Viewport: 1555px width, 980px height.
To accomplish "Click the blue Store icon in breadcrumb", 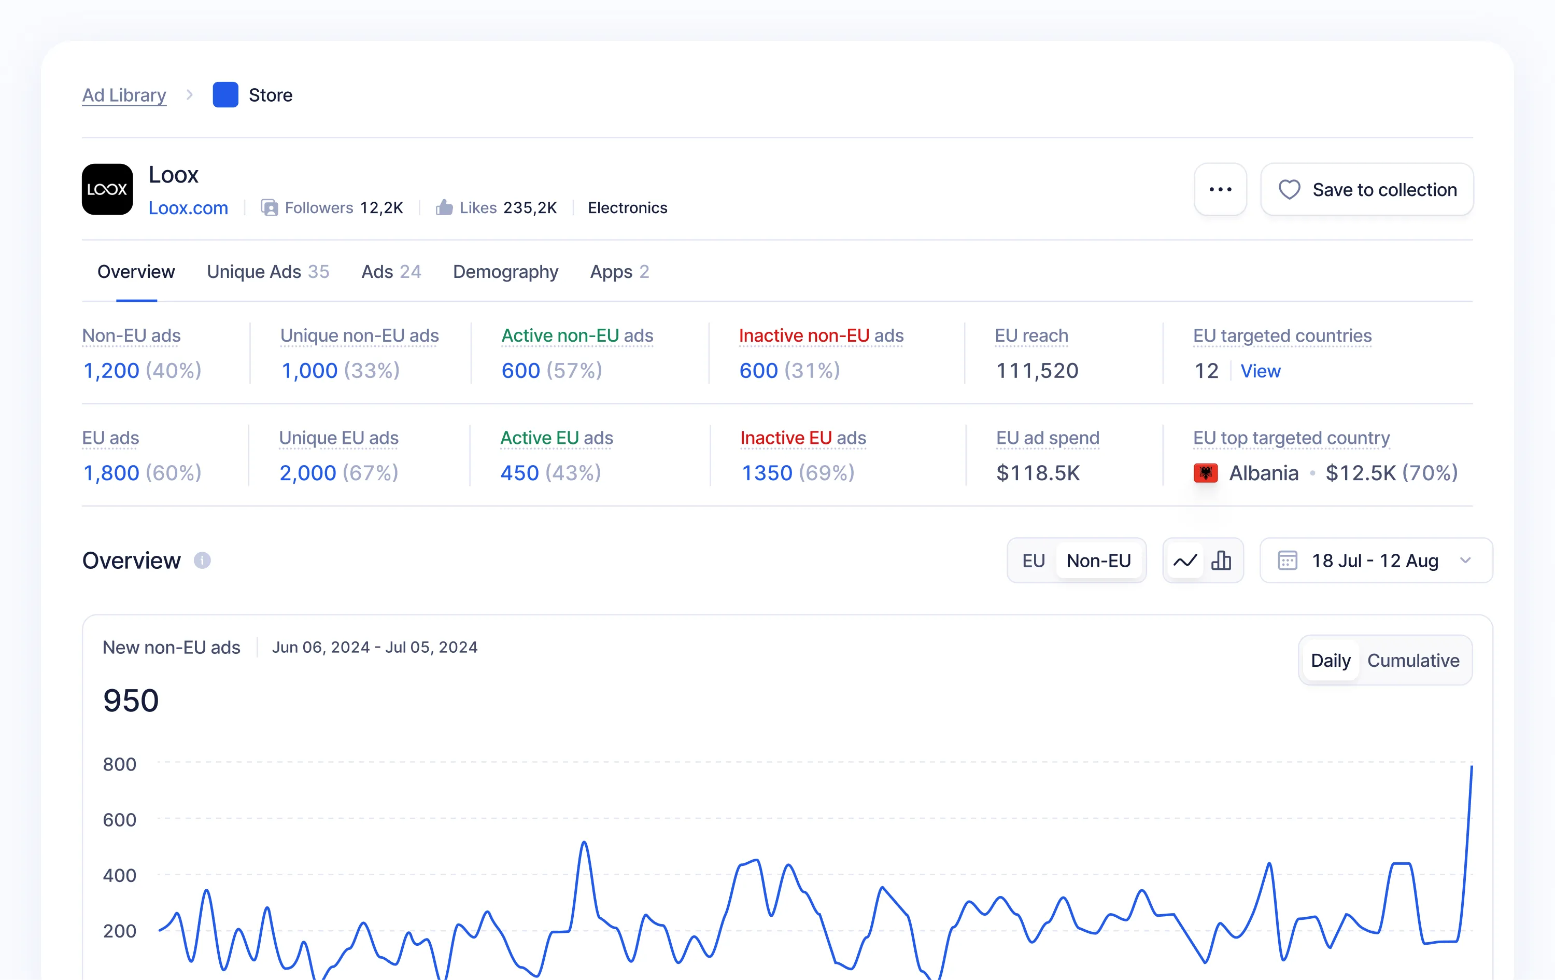I will (x=225, y=95).
